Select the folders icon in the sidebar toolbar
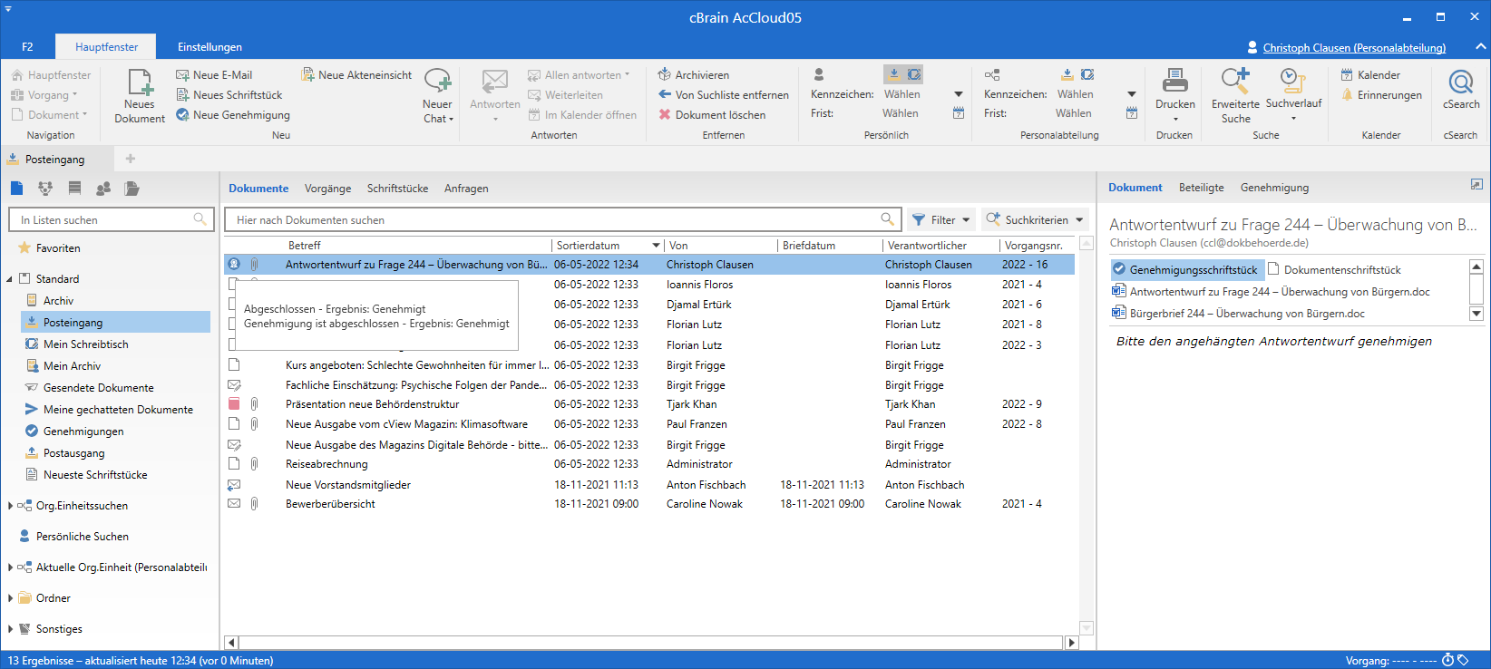The image size is (1491, 669). (x=132, y=189)
